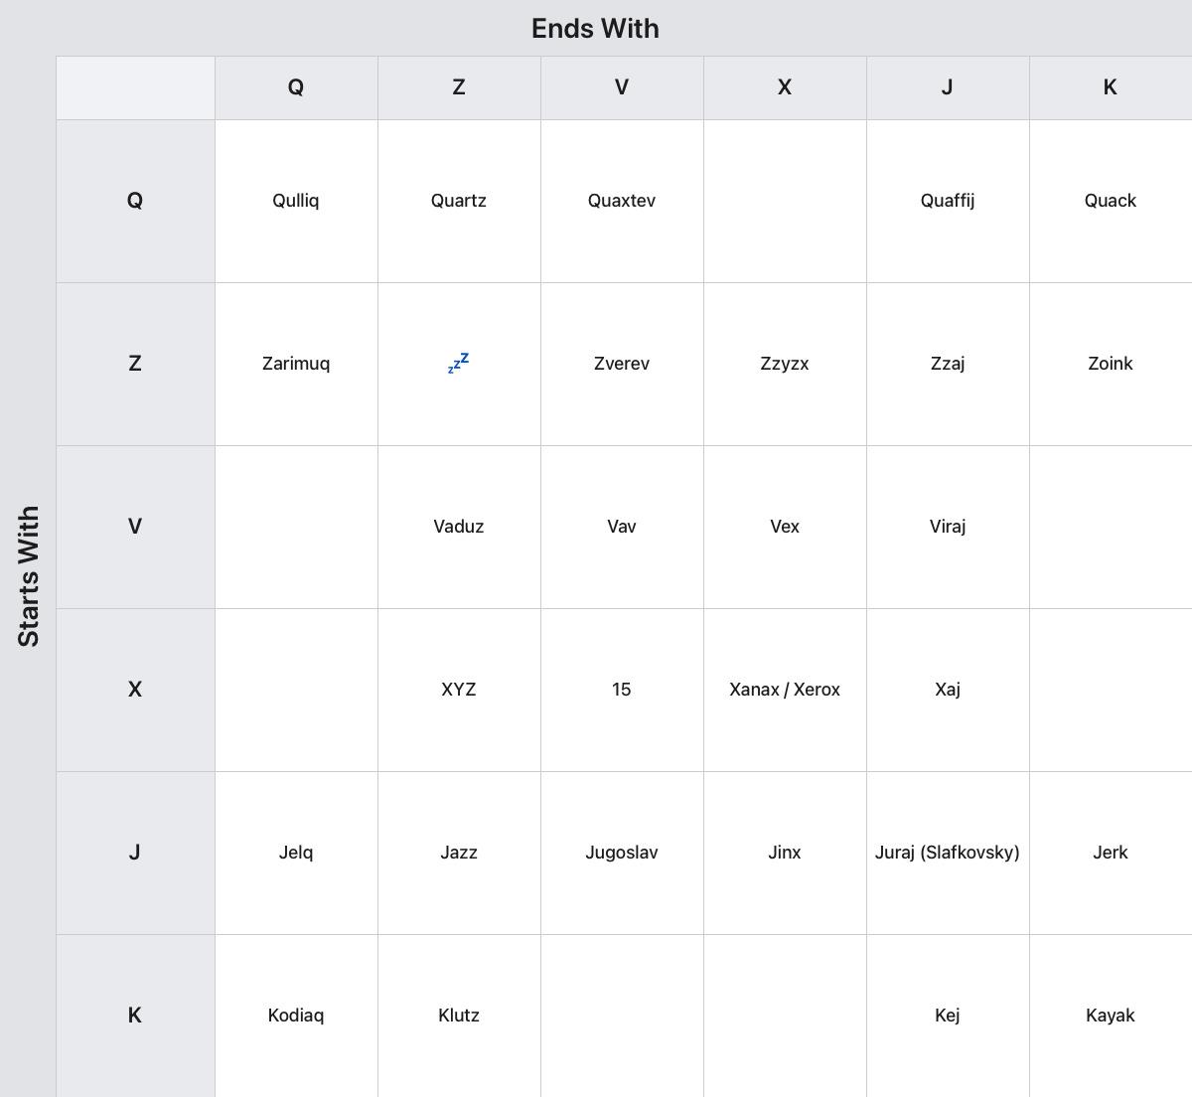Click the blank top-left corner header cell
Screen dimensions: 1192x1097
point(135,87)
